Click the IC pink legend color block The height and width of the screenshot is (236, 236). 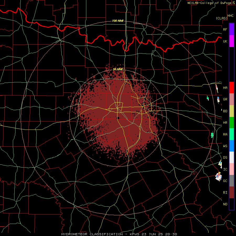click(x=232, y=169)
